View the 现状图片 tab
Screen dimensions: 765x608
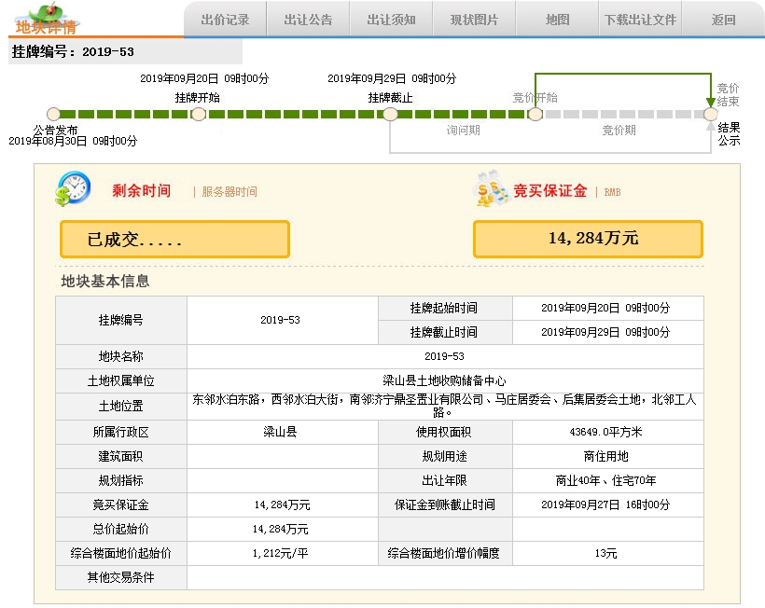coord(474,20)
